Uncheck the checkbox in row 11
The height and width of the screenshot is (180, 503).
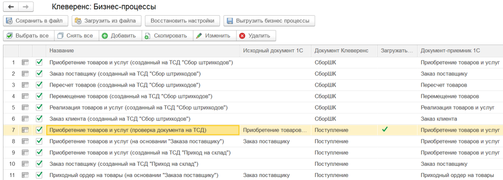[x=39, y=175]
